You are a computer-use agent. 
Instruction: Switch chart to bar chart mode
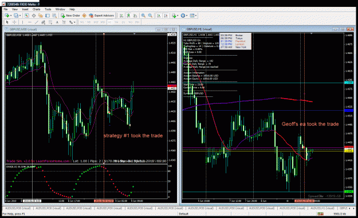[121, 15]
